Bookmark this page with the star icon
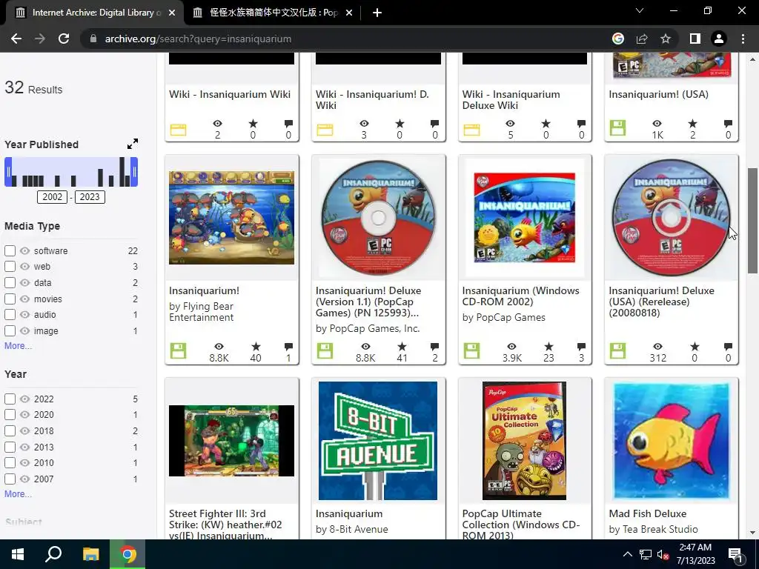This screenshot has width=759, height=569. tap(666, 39)
